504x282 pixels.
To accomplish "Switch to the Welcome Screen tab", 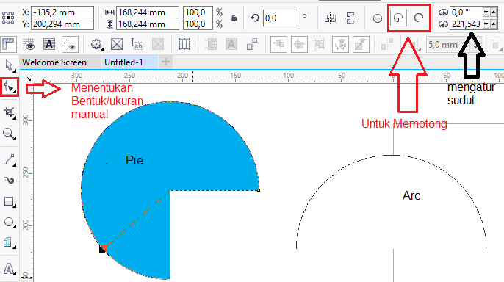I will (54, 62).
